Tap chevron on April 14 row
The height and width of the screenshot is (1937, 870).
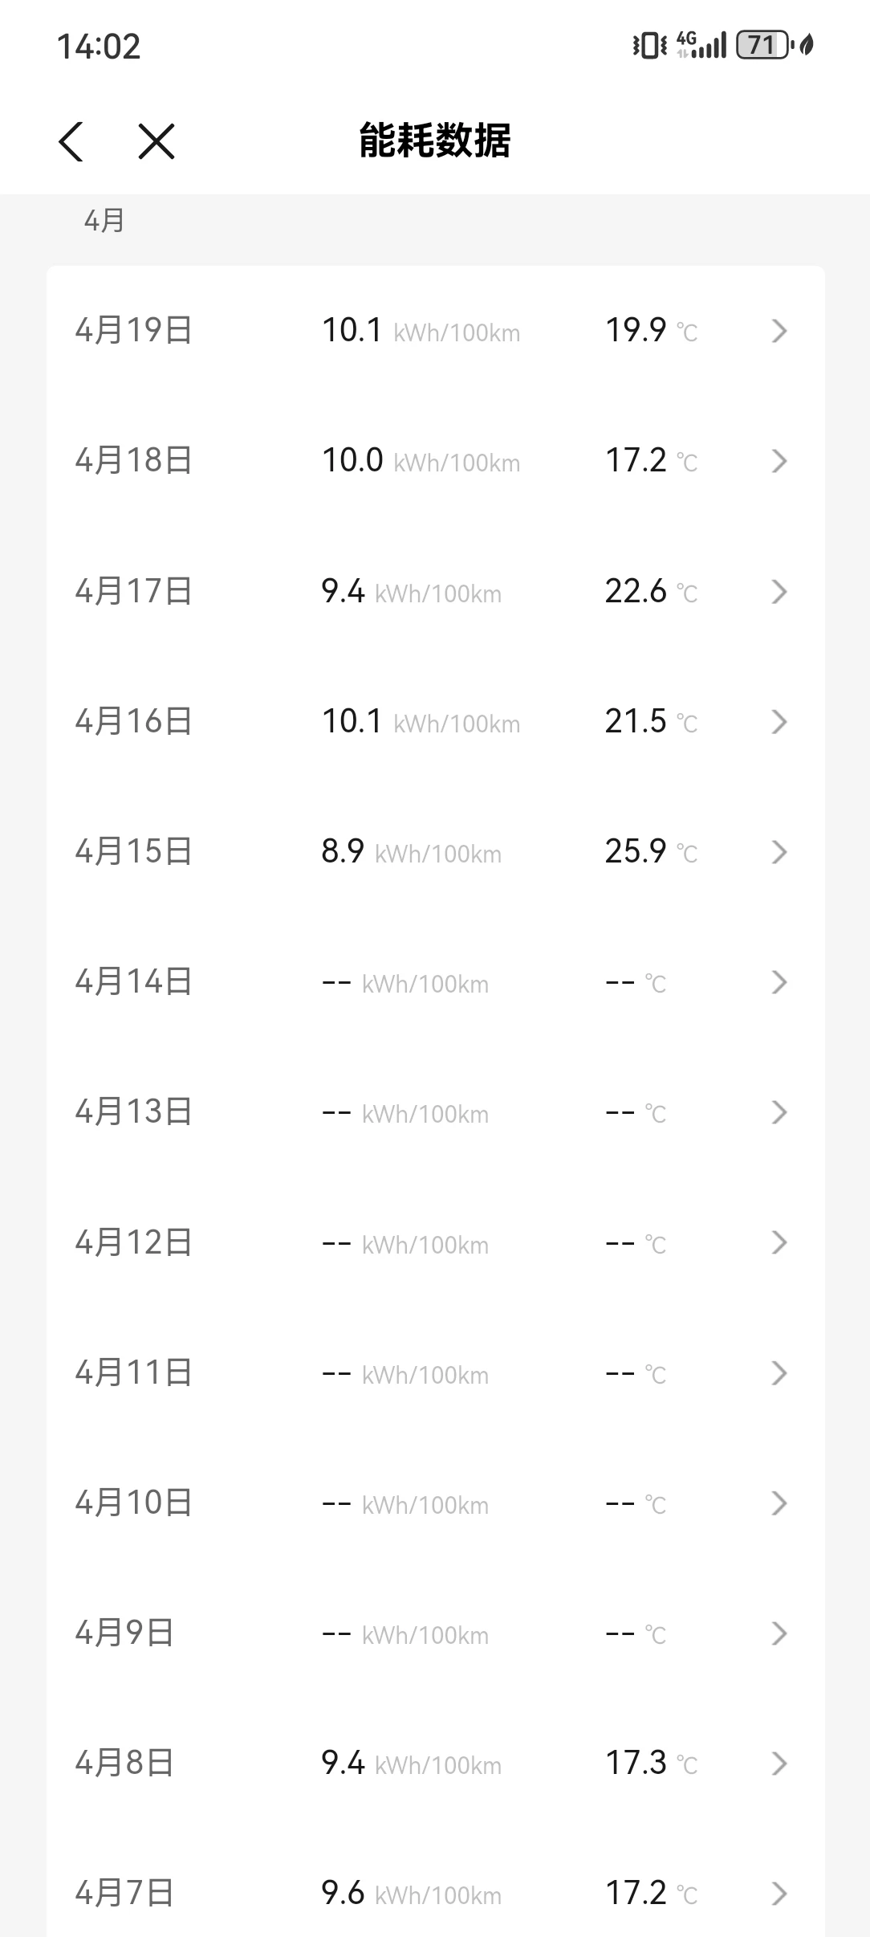click(x=779, y=982)
